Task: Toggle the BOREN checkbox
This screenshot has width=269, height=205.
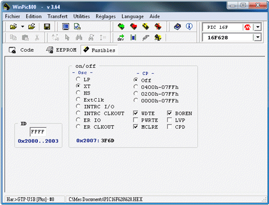Action: click(169, 113)
